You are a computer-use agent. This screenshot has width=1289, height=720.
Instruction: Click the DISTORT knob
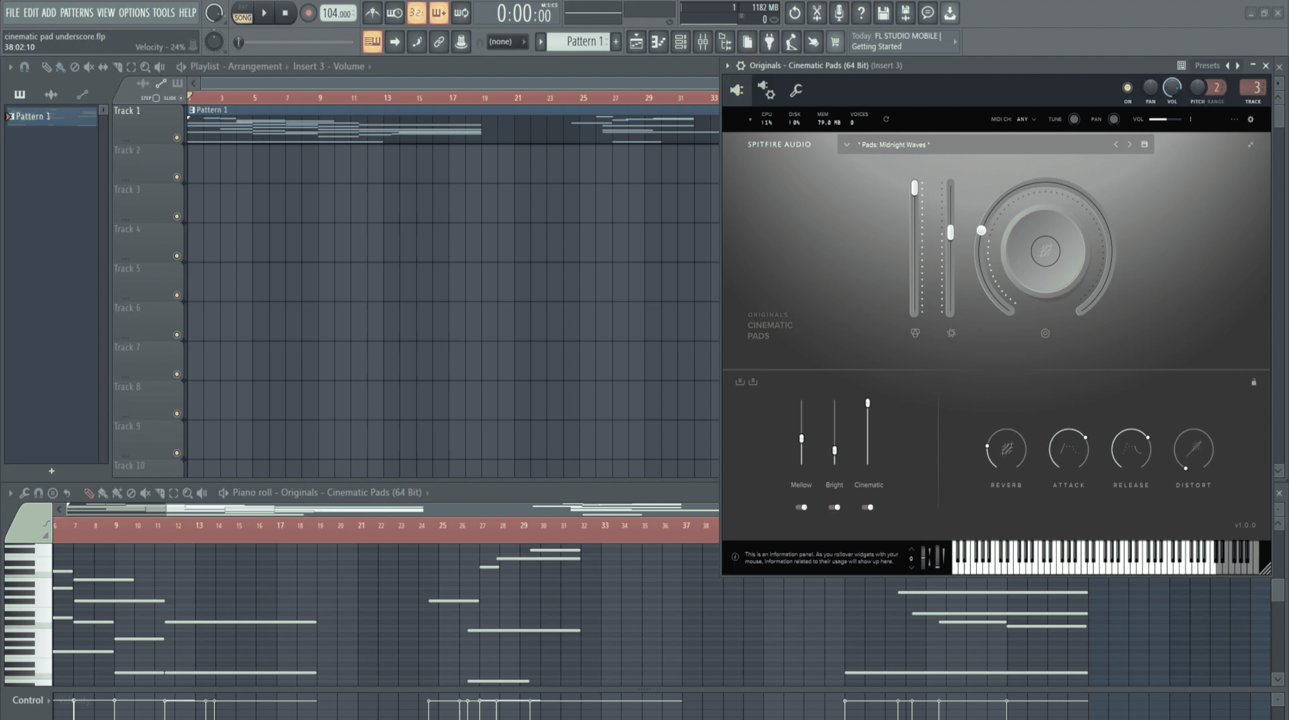(1193, 449)
